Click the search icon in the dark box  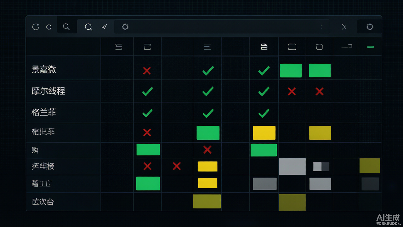click(x=66, y=27)
